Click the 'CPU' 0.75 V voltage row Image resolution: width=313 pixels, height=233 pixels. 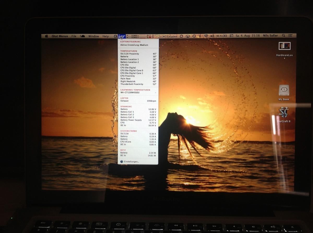click(x=138, y=123)
